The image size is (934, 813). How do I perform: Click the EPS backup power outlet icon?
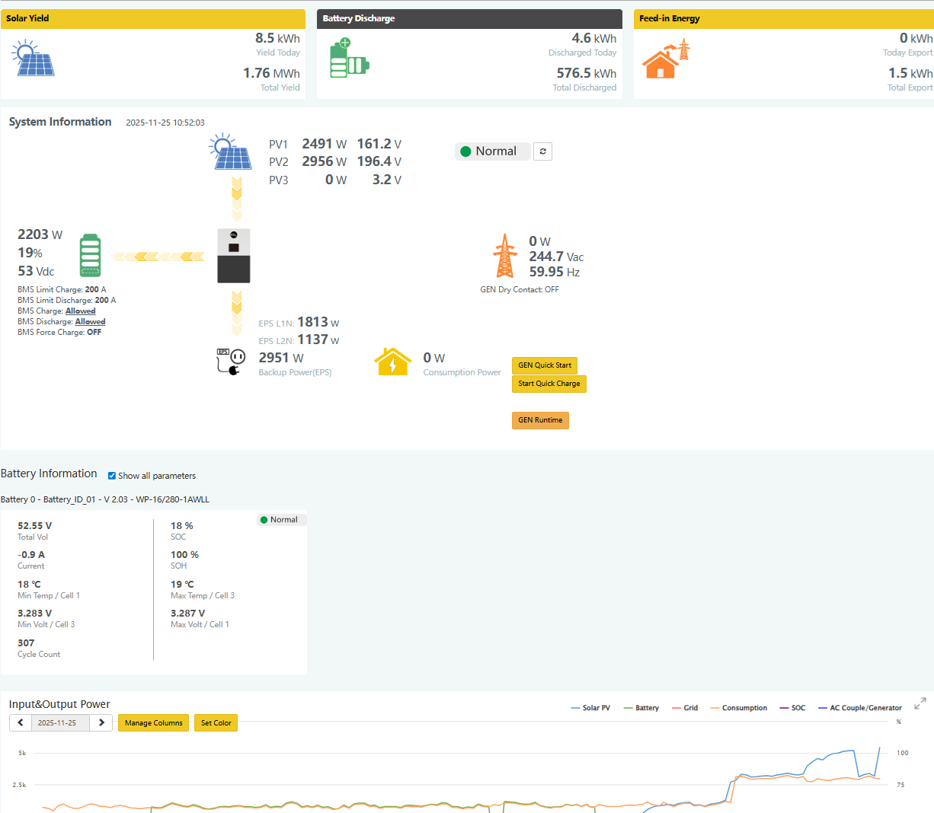(x=231, y=362)
